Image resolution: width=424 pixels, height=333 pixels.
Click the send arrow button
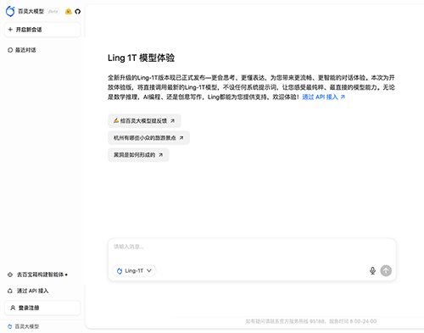(x=386, y=270)
